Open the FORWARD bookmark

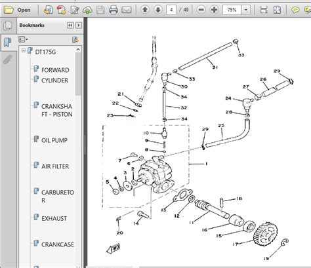tap(55, 70)
